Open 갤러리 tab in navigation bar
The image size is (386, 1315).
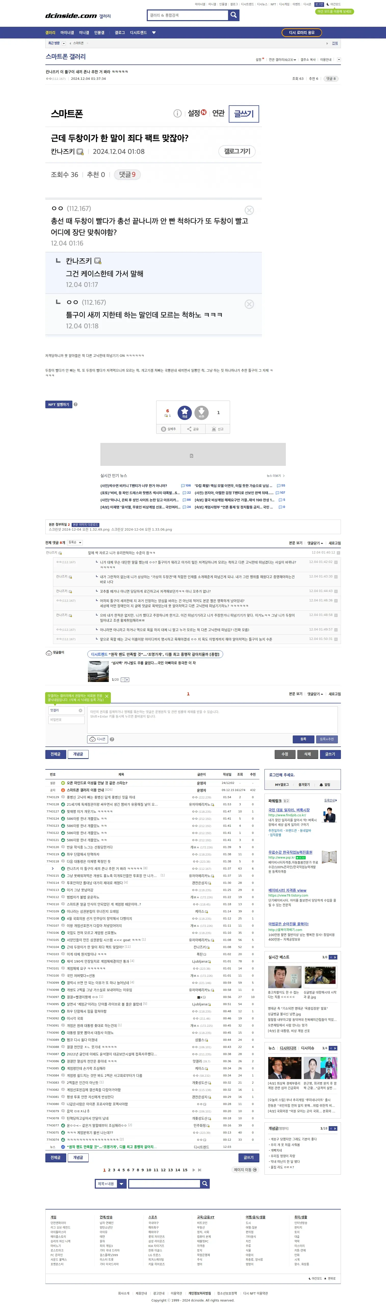point(50,33)
